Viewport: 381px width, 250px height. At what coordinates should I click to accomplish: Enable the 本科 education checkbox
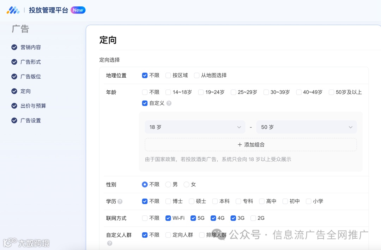click(214, 201)
